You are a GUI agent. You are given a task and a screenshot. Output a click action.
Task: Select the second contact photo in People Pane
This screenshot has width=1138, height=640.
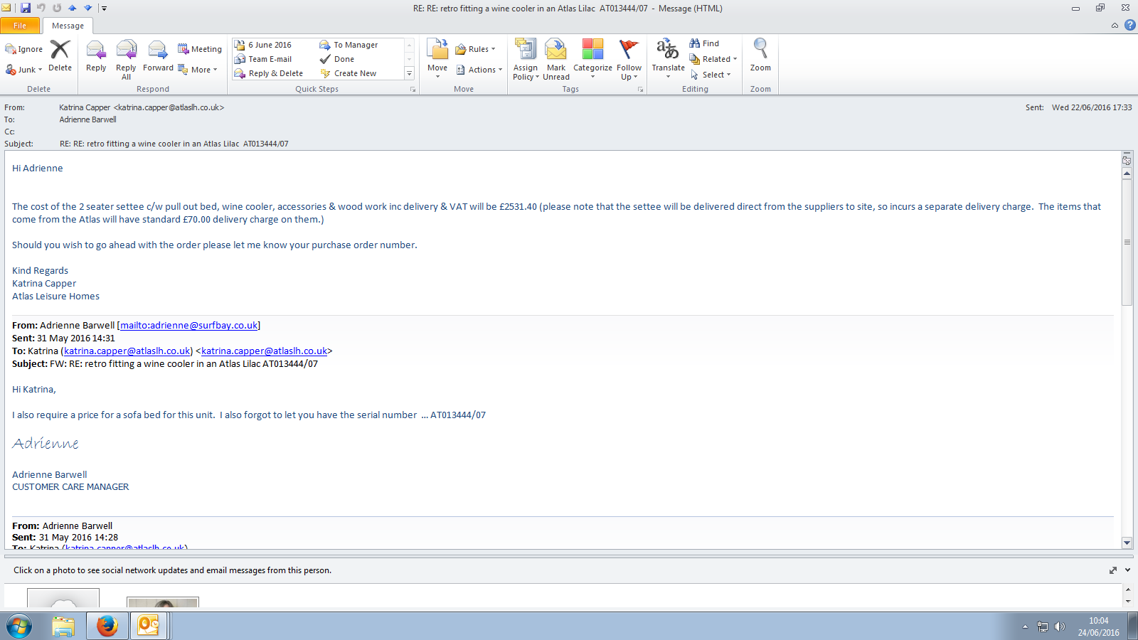[x=163, y=602]
